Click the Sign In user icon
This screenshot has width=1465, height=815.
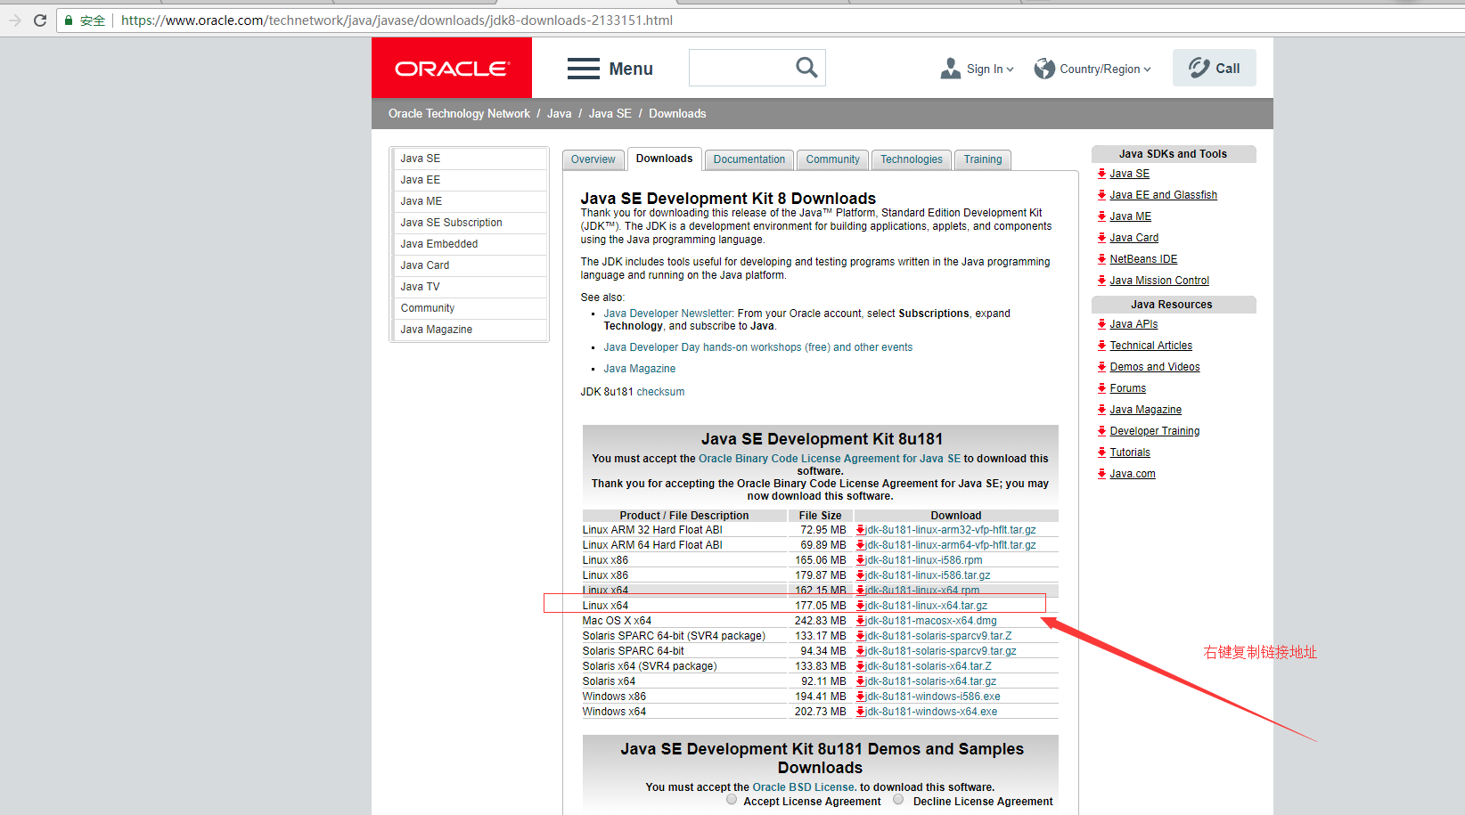[x=951, y=69]
